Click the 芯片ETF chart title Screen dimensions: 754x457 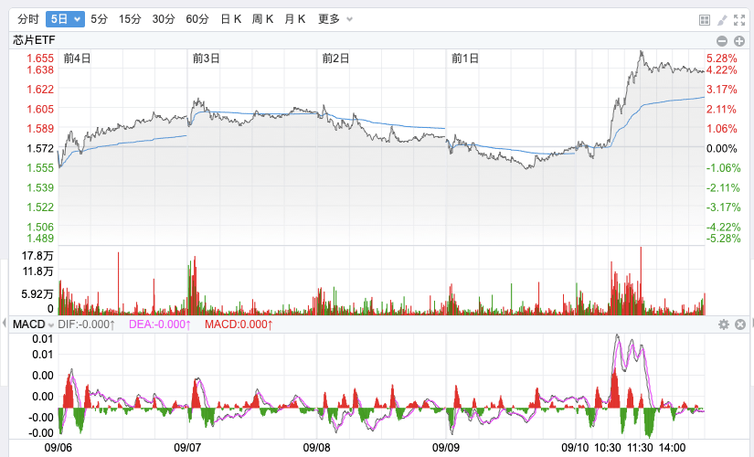click(x=34, y=40)
